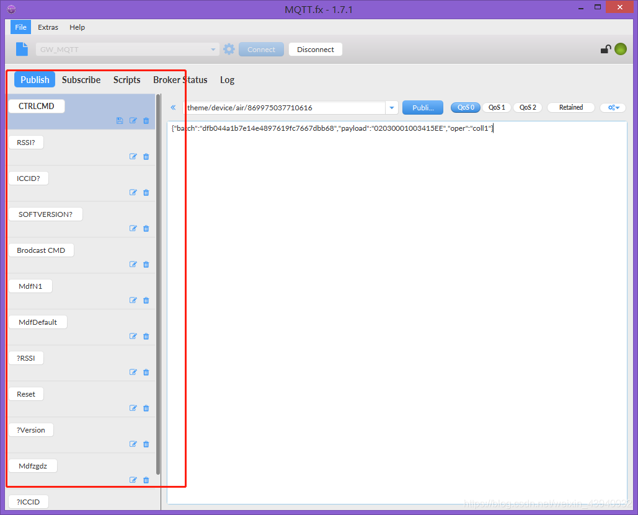Click in the JSON message payload text area
The width and height of the screenshot is (638, 515).
[397, 312]
